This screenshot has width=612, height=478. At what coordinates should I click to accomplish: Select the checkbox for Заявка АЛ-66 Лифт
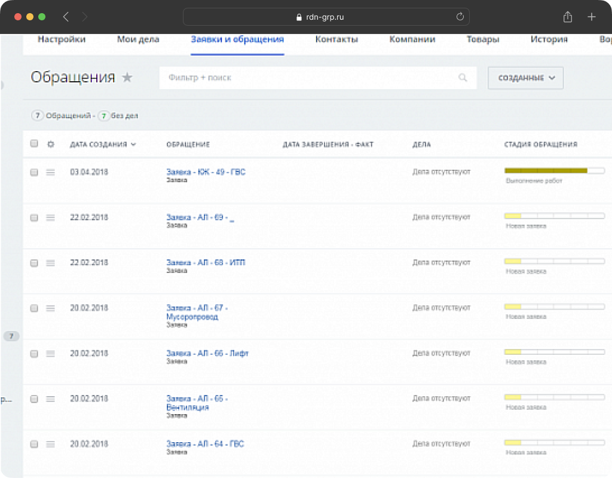[34, 354]
